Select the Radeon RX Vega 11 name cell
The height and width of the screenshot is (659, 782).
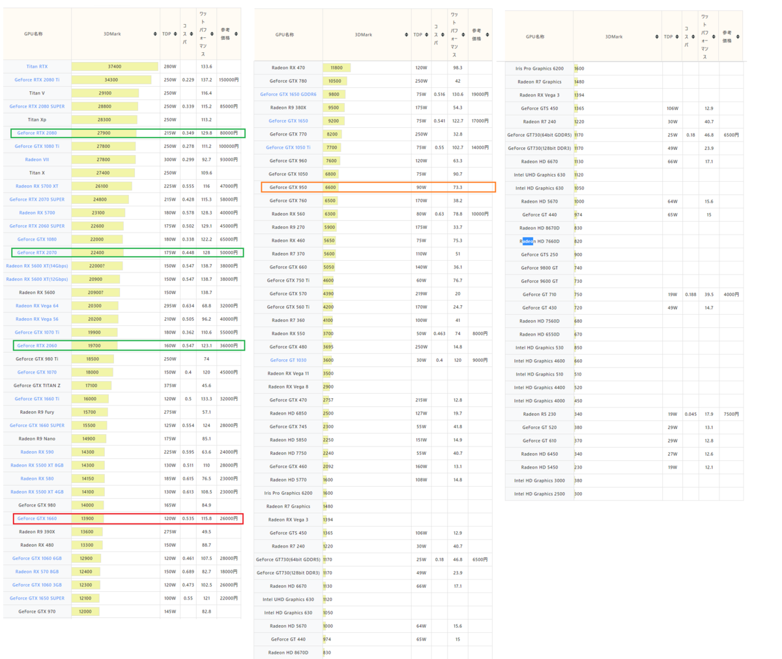coord(288,373)
